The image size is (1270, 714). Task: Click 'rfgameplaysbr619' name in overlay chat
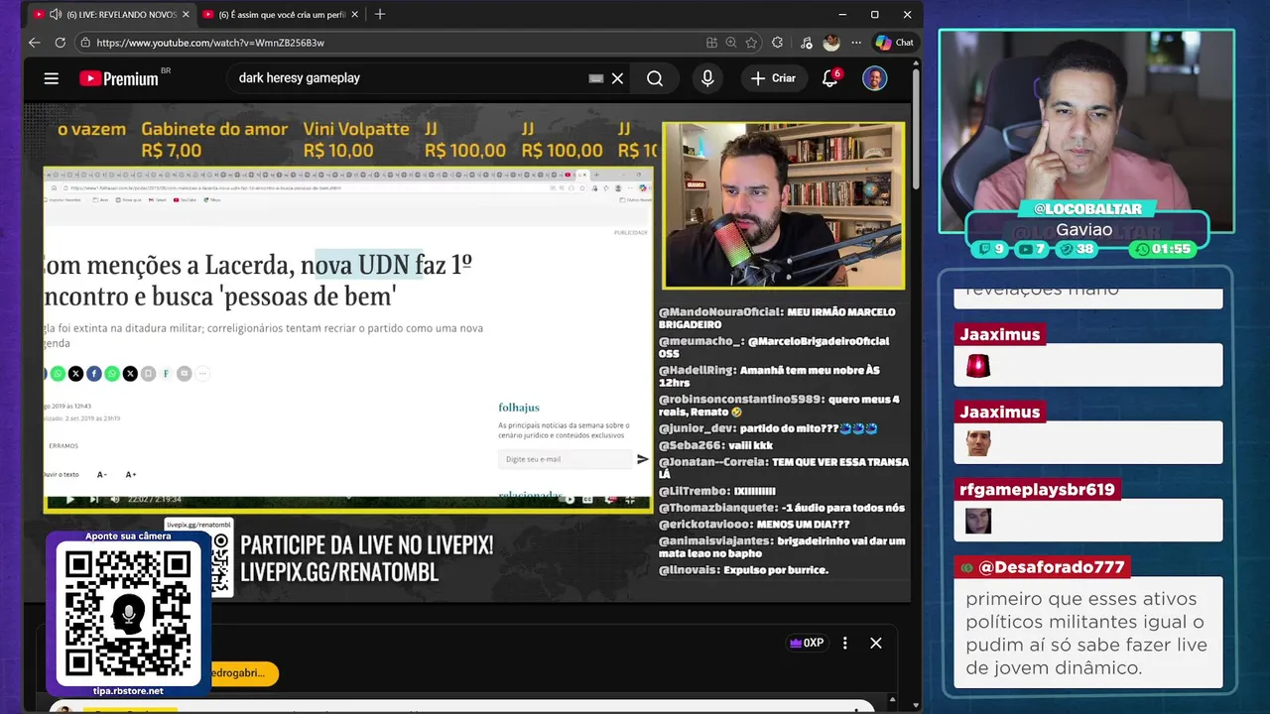1037,490
